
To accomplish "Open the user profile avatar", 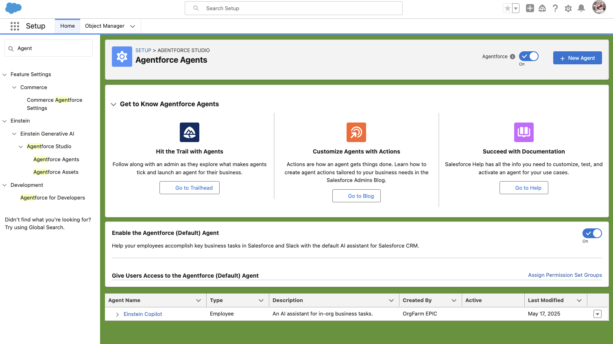I will [599, 7].
